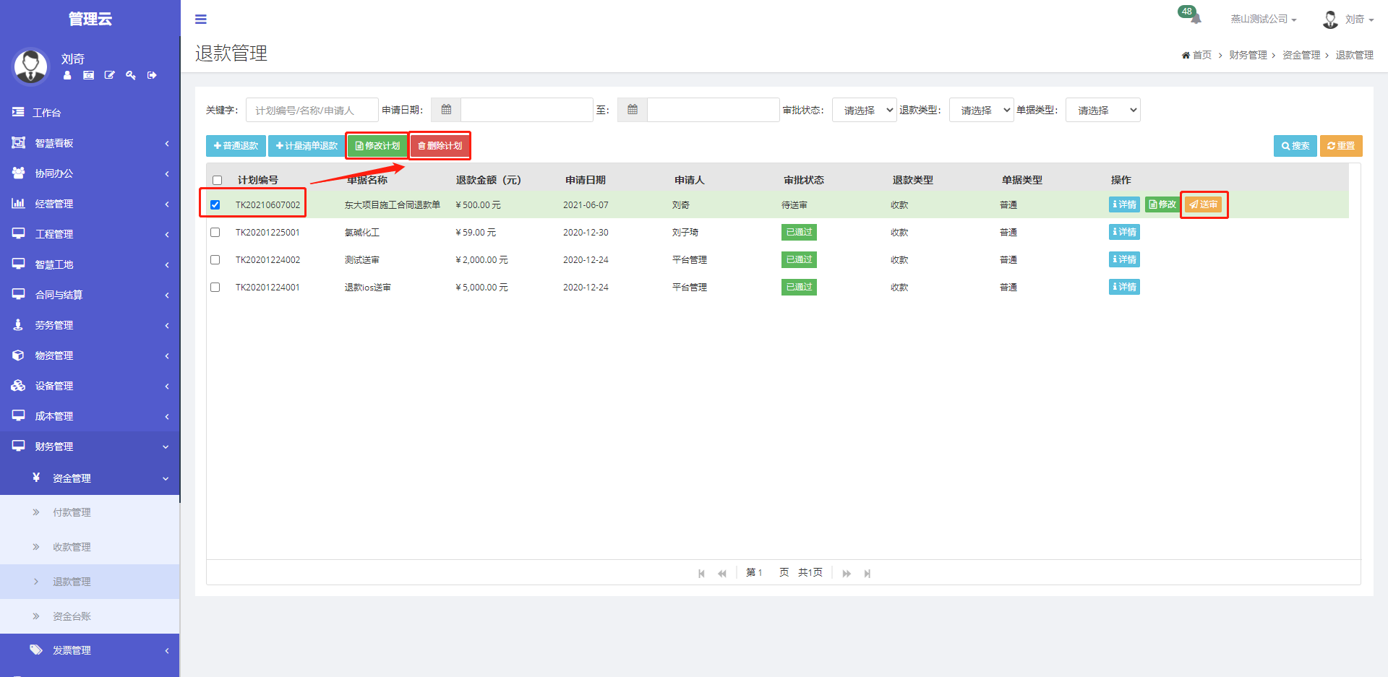1388x677 pixels.
Task: Open the 刘奇 user dropdown in header
Action: click(x=1359, y=20)
